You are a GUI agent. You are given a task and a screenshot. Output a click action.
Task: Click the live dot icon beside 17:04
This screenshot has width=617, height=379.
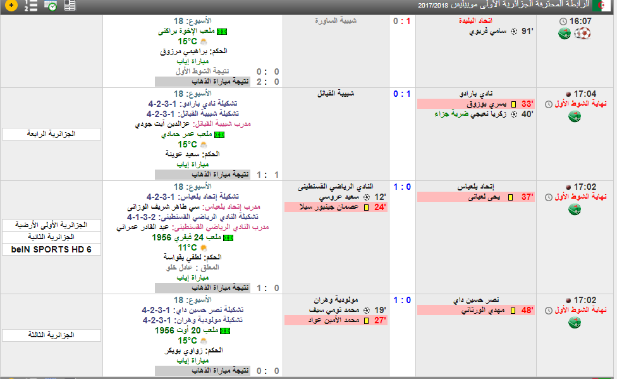568,94
